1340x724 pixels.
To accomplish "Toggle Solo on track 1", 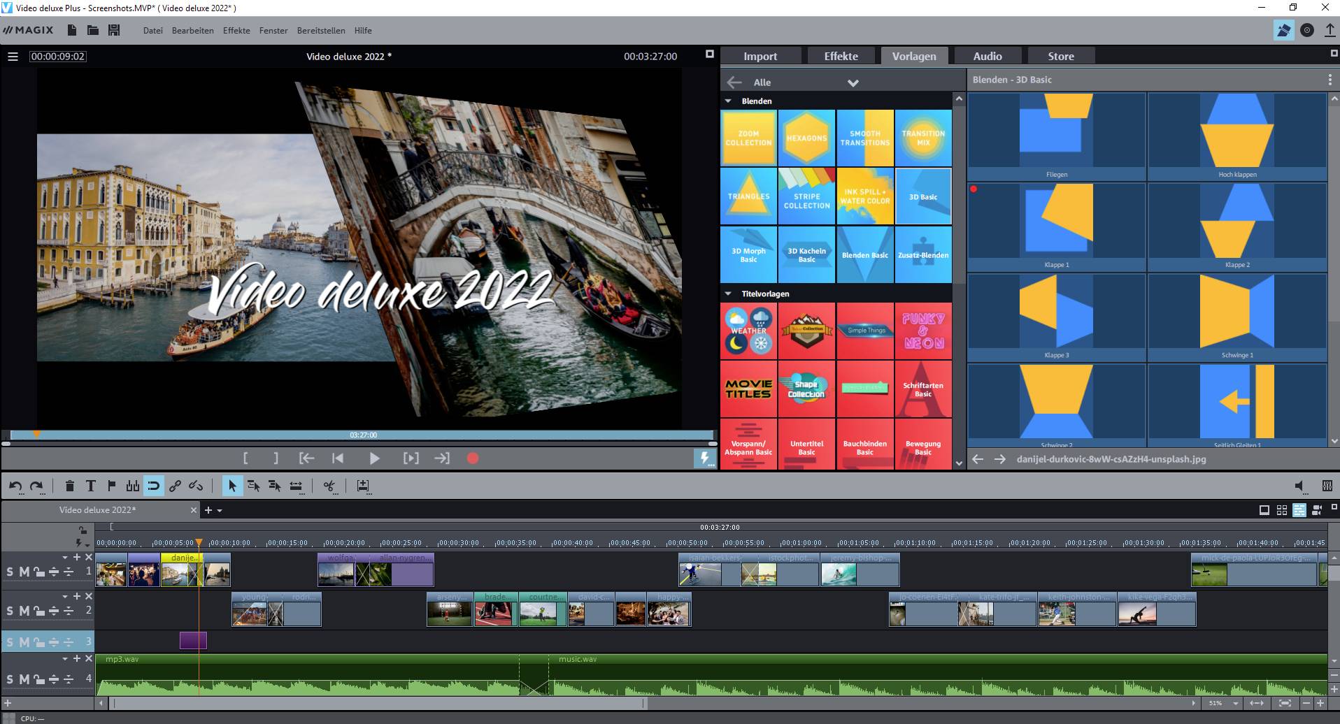I will click(10, 572).
